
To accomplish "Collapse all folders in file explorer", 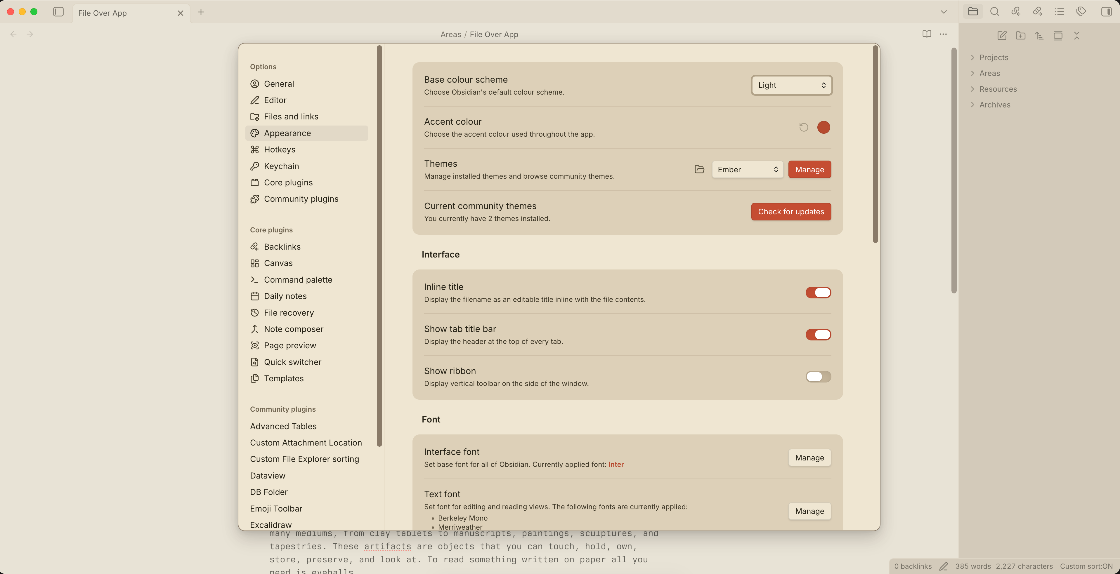I will coord(1076,36).
